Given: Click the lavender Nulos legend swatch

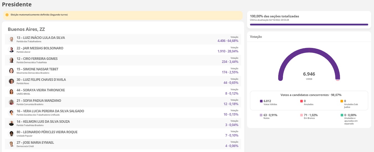Looking at the screenshot, I should tap(261, 115).
